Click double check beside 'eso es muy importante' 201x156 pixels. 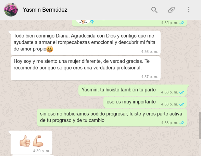(x=182, y=104)
